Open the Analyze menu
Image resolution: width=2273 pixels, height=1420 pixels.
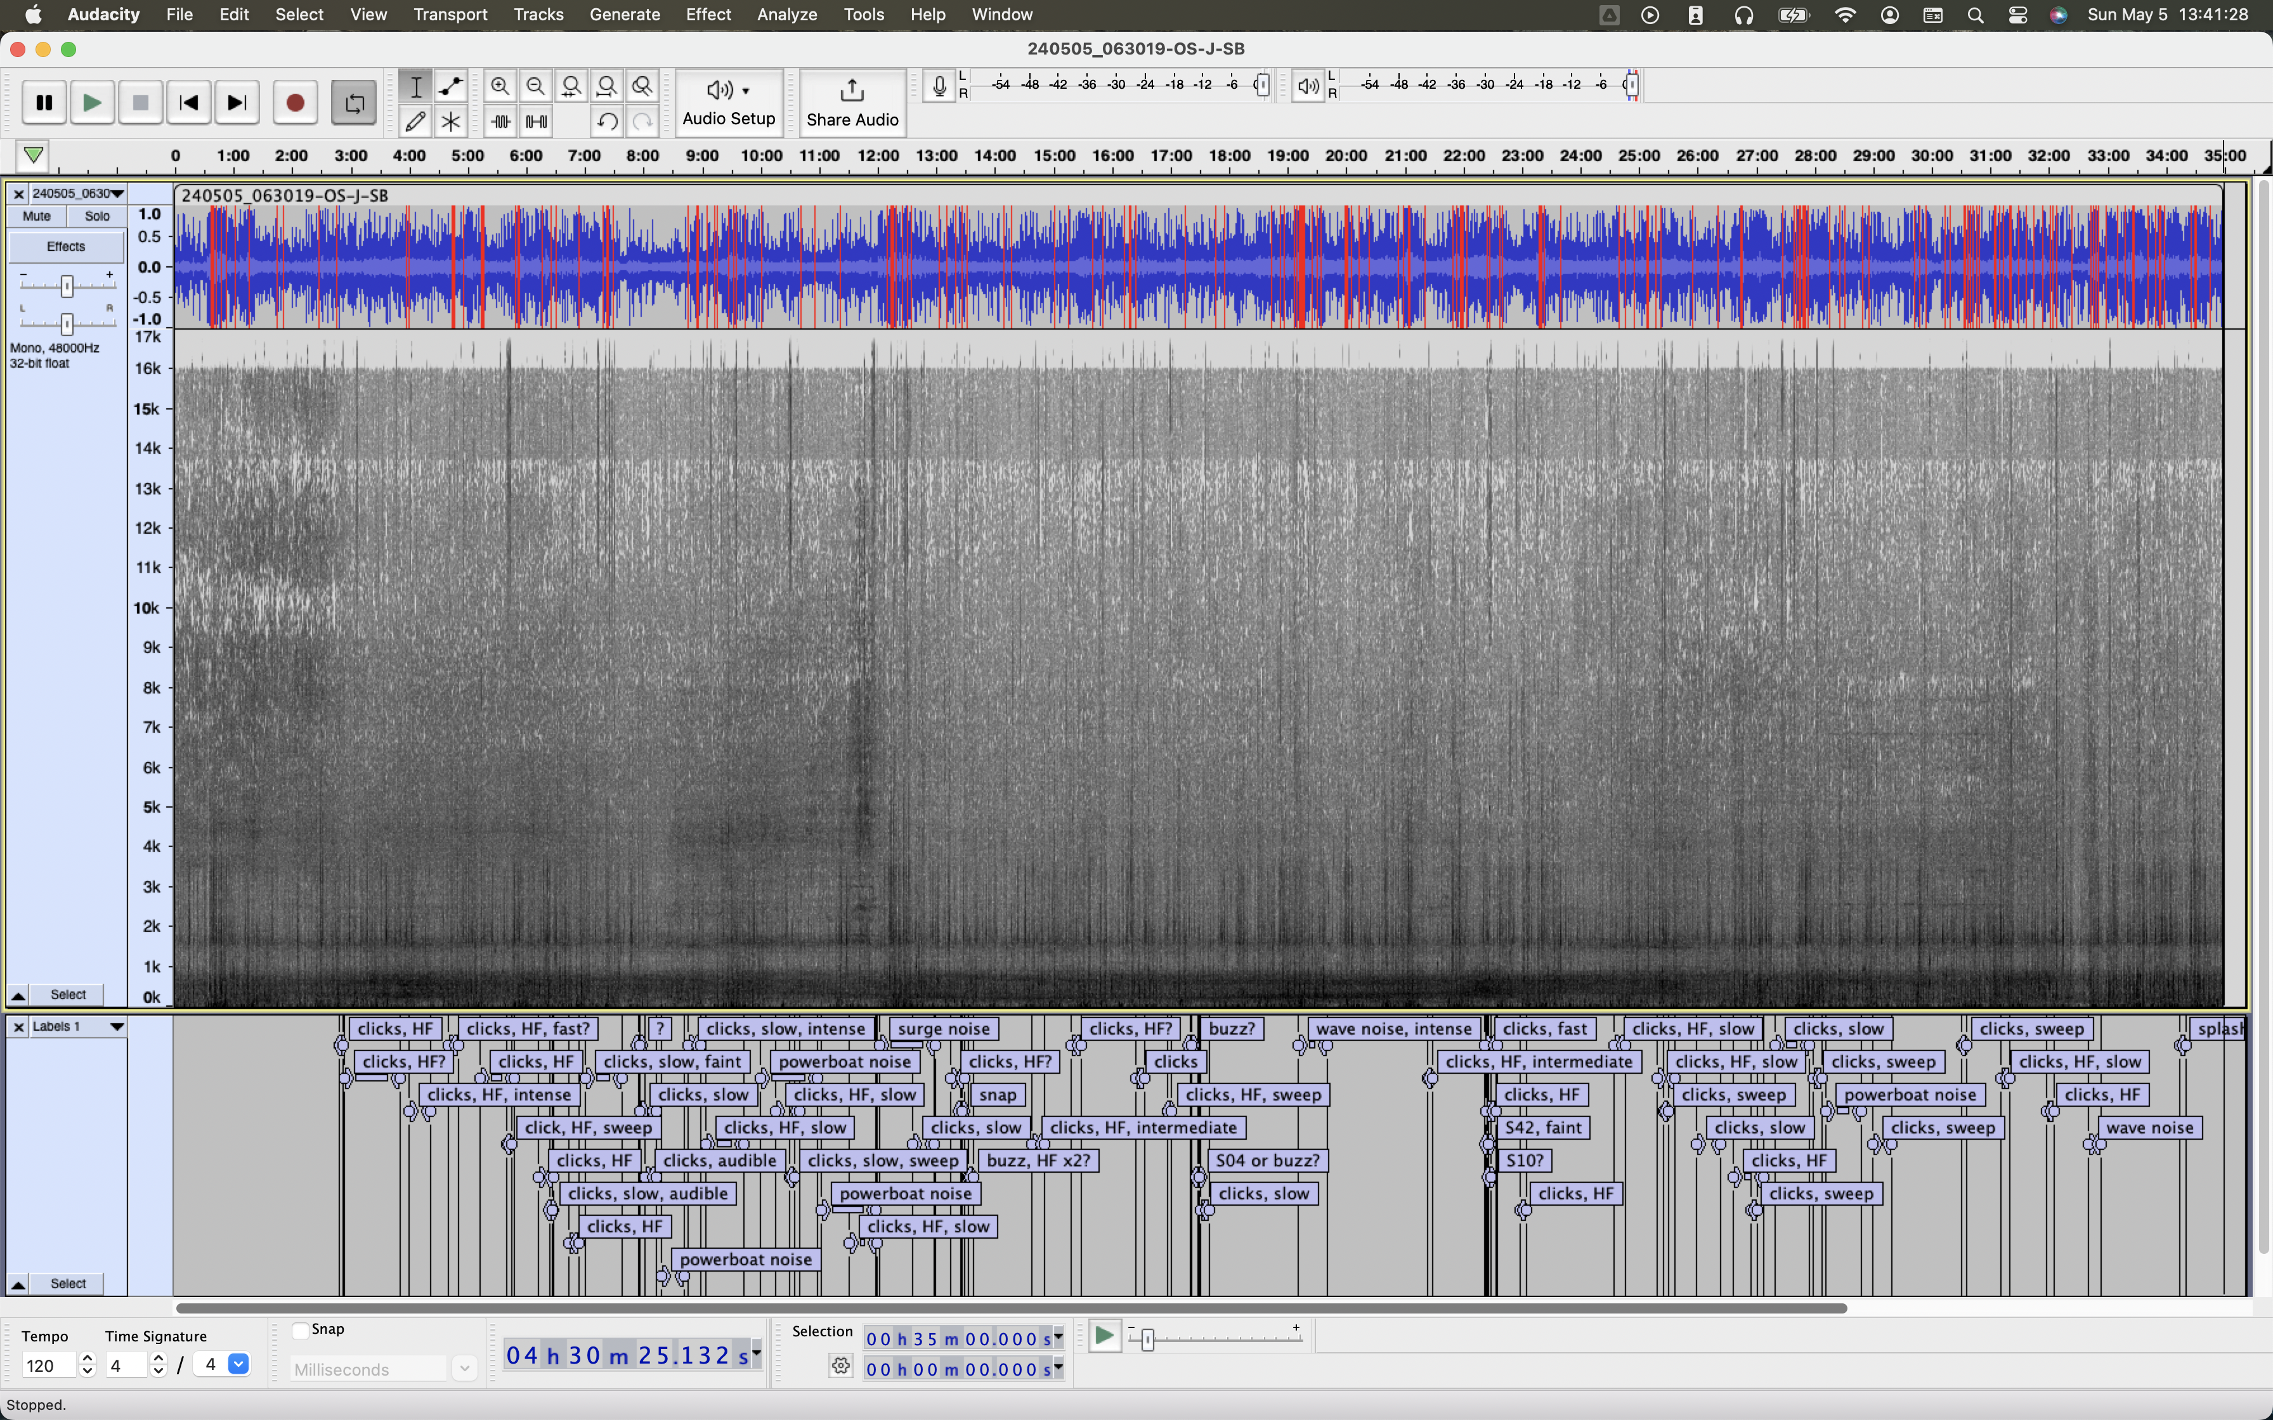(786, 15)
